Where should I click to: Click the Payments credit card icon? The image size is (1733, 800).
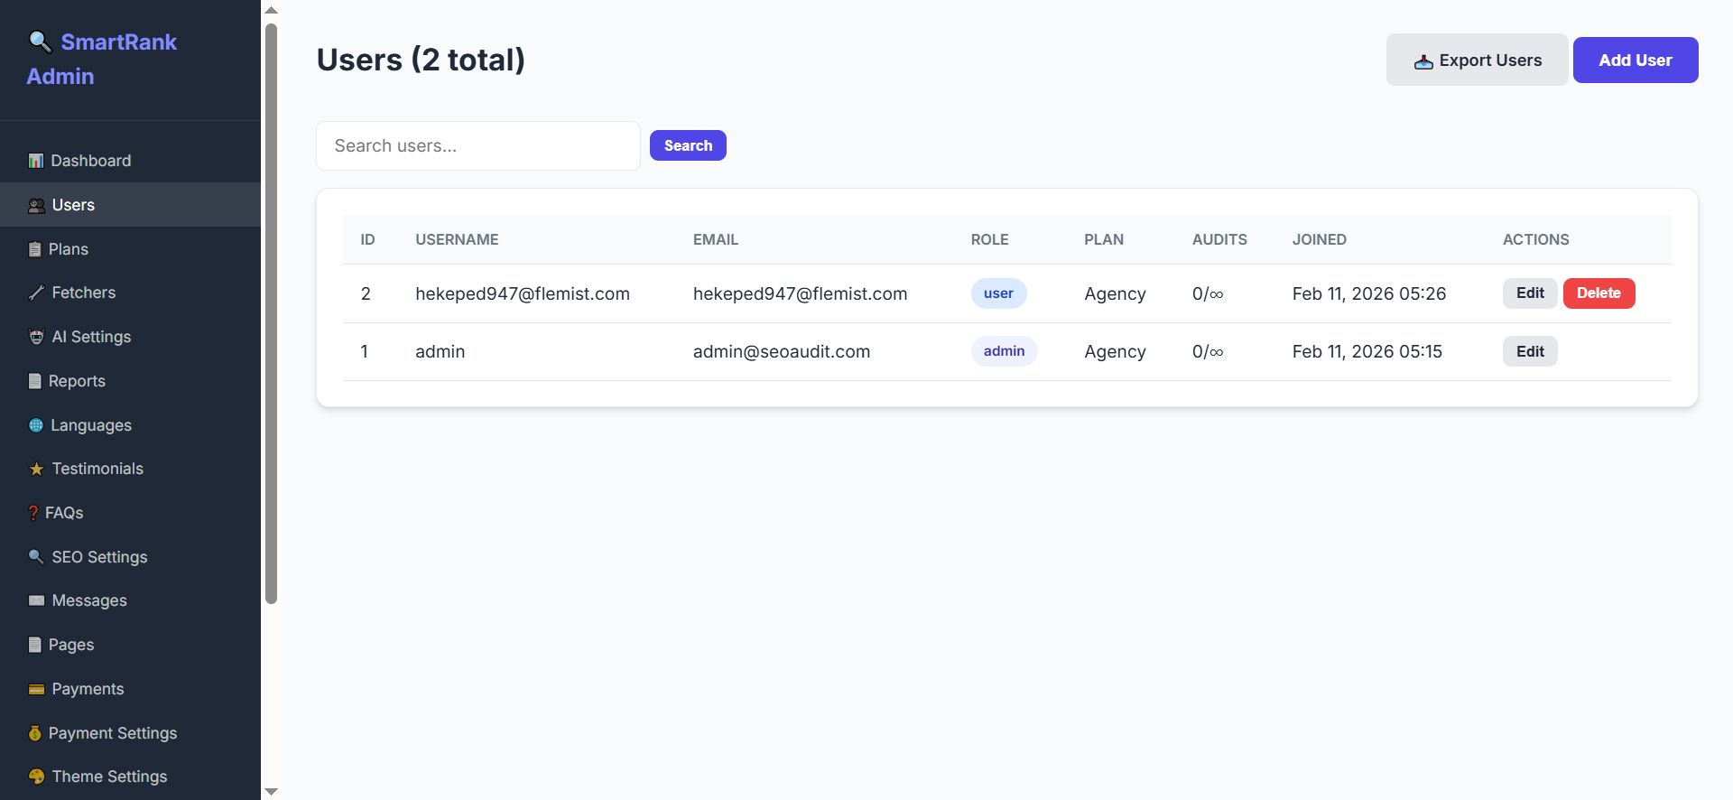36,689
